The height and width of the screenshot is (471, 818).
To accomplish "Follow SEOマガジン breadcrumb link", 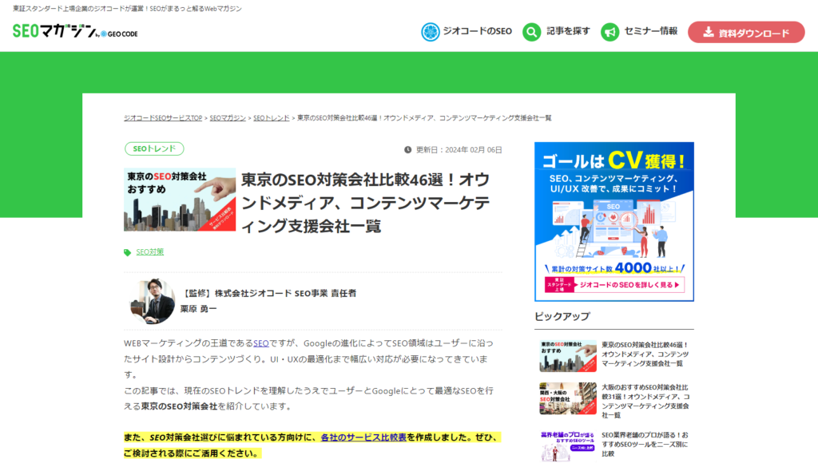I will 228,118.
